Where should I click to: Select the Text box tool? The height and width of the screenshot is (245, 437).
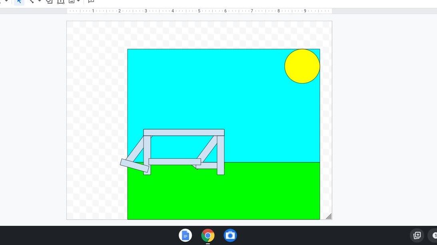point(60,1)
